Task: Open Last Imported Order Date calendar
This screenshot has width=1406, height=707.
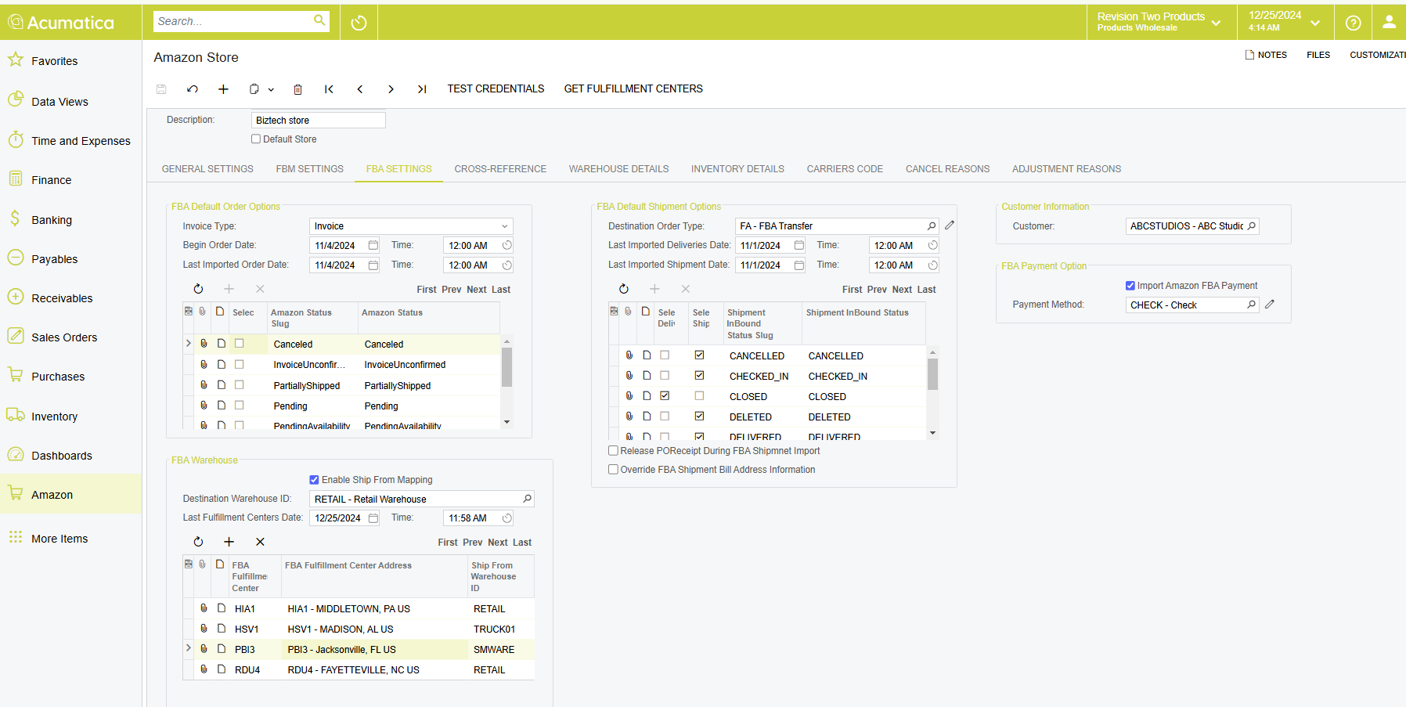Action: click(373, 265)
